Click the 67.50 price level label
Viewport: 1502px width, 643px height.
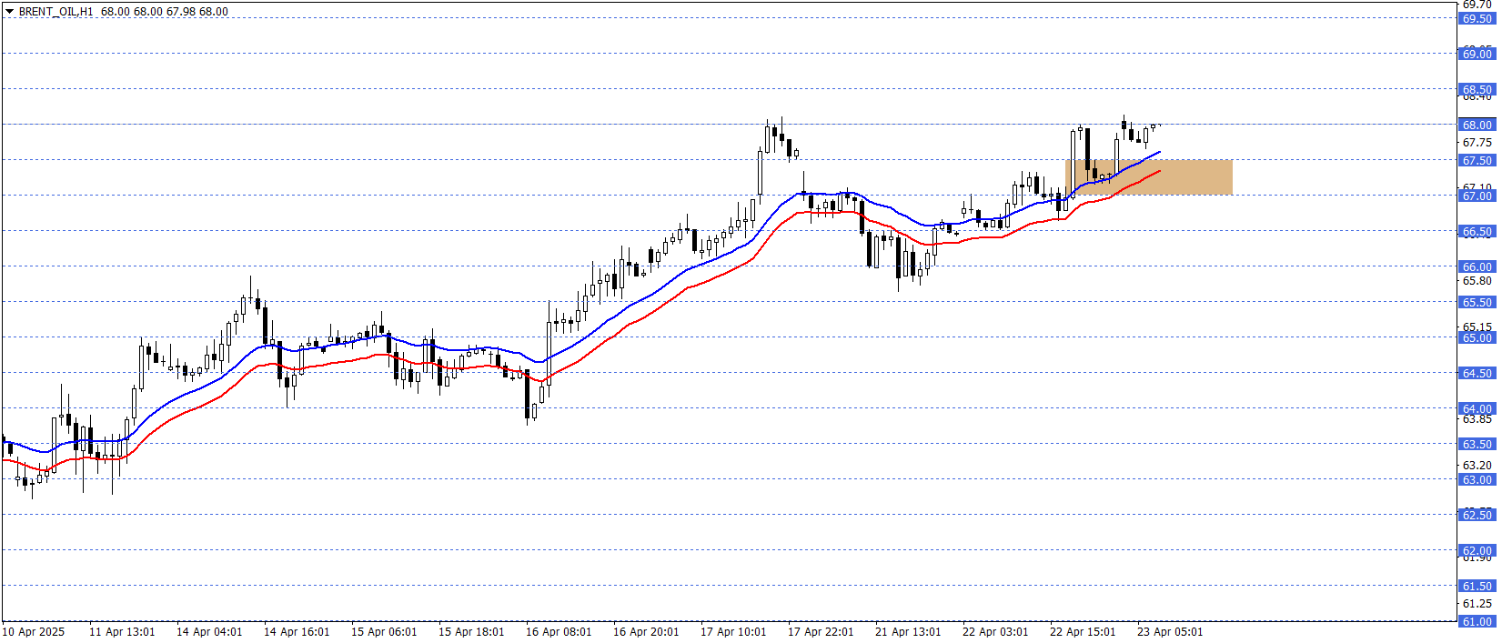pyautogui.click(x=1477, y=160)
